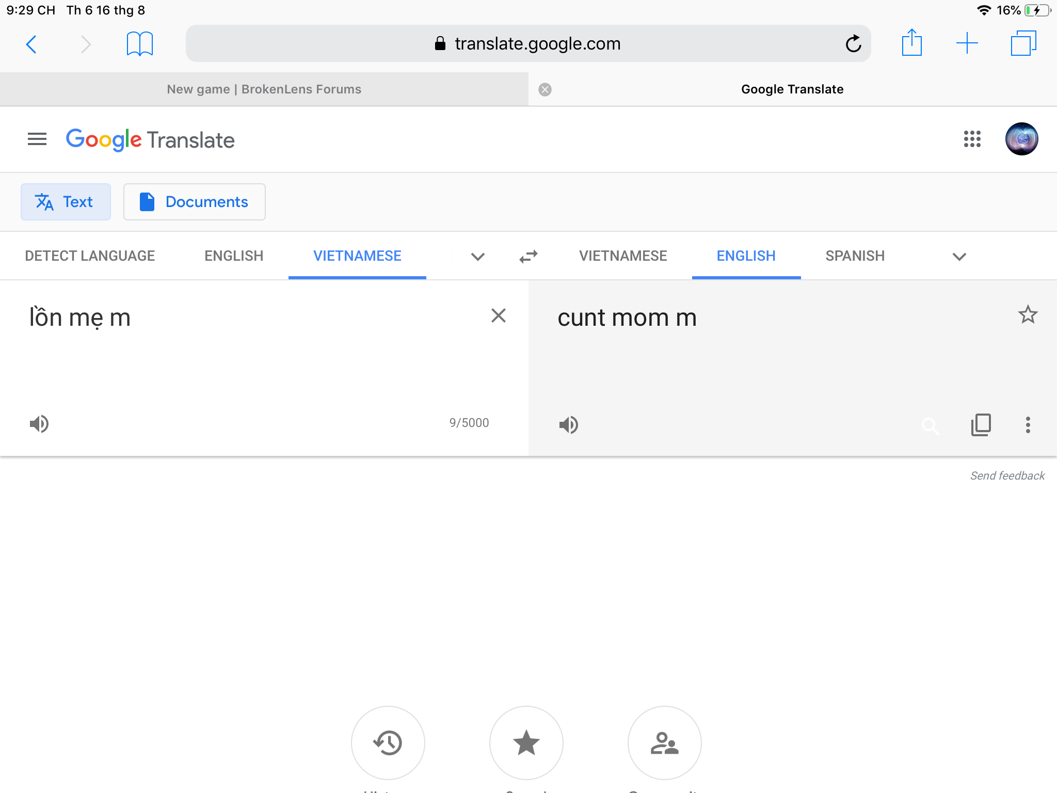The width and height of the screenshot is (1057, 793).
Task: Copy the translation to clipboard
Action: pos(981,425)
